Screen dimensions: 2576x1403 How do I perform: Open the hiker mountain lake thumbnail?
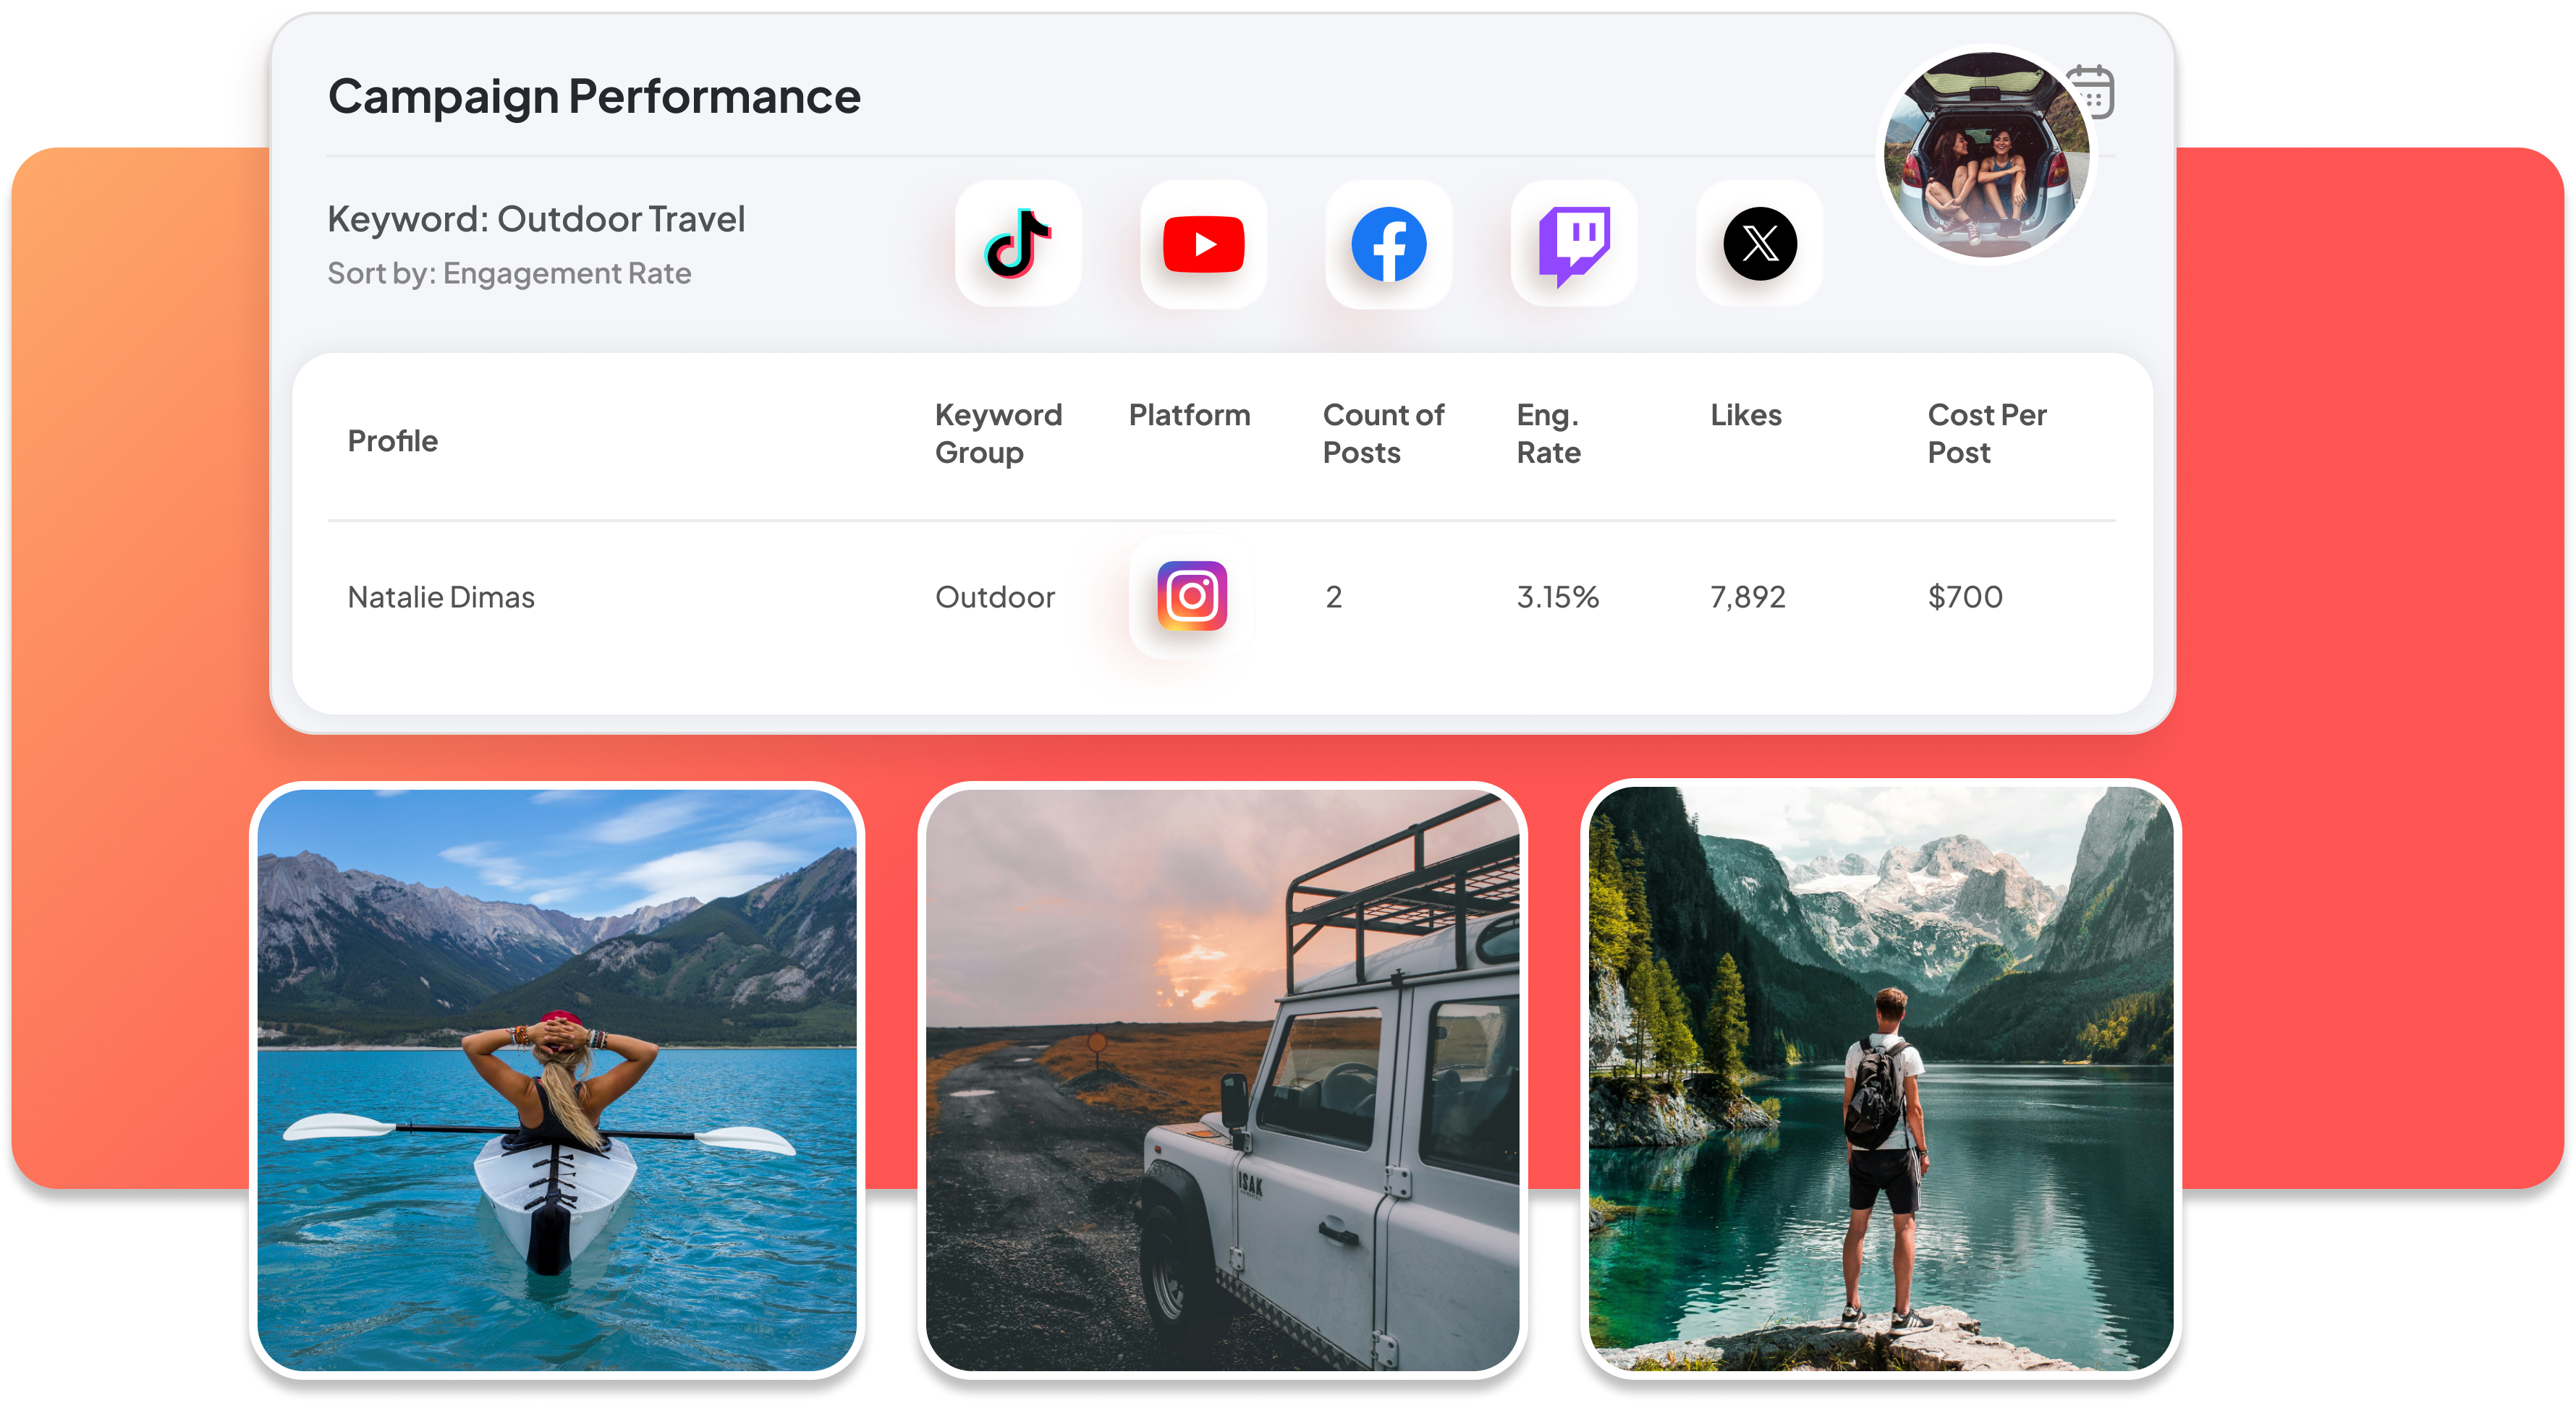click(x=1880, y=1078)
